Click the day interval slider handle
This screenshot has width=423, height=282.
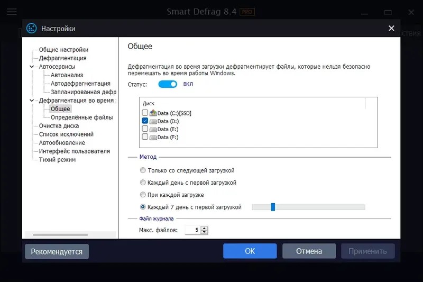[x=273, y=207]
